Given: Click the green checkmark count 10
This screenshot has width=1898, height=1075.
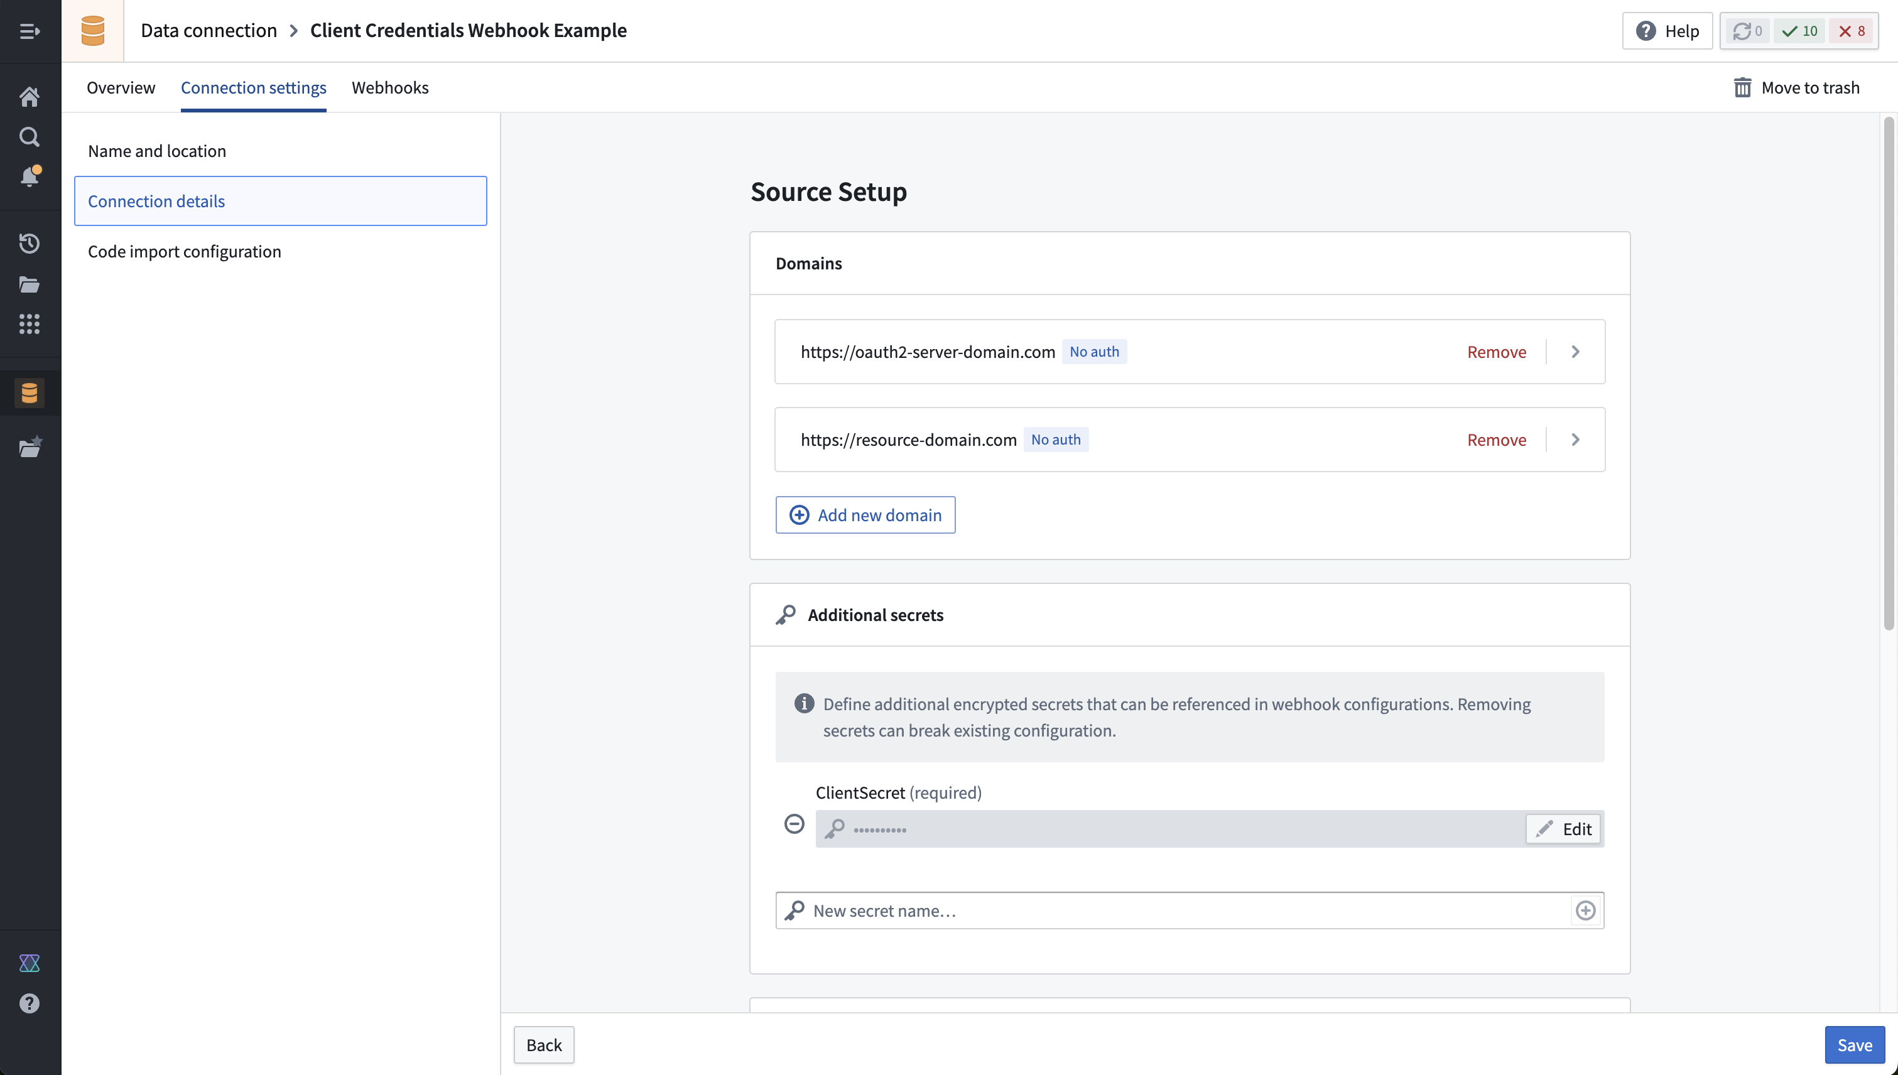Looking at the screenshot, I should point(1799,31).
